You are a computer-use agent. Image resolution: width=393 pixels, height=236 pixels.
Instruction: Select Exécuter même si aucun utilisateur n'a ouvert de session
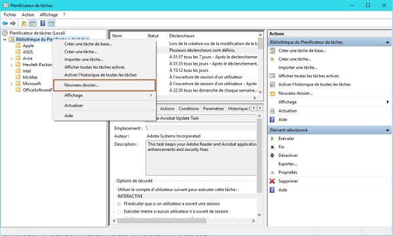(119, 211)
